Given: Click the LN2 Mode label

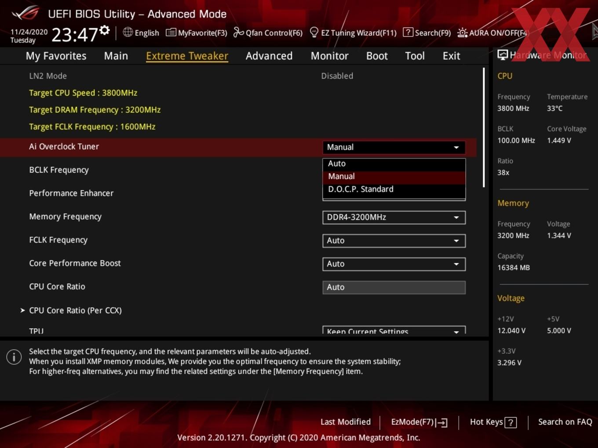Looking at the screenshot, I should [48, 76].
